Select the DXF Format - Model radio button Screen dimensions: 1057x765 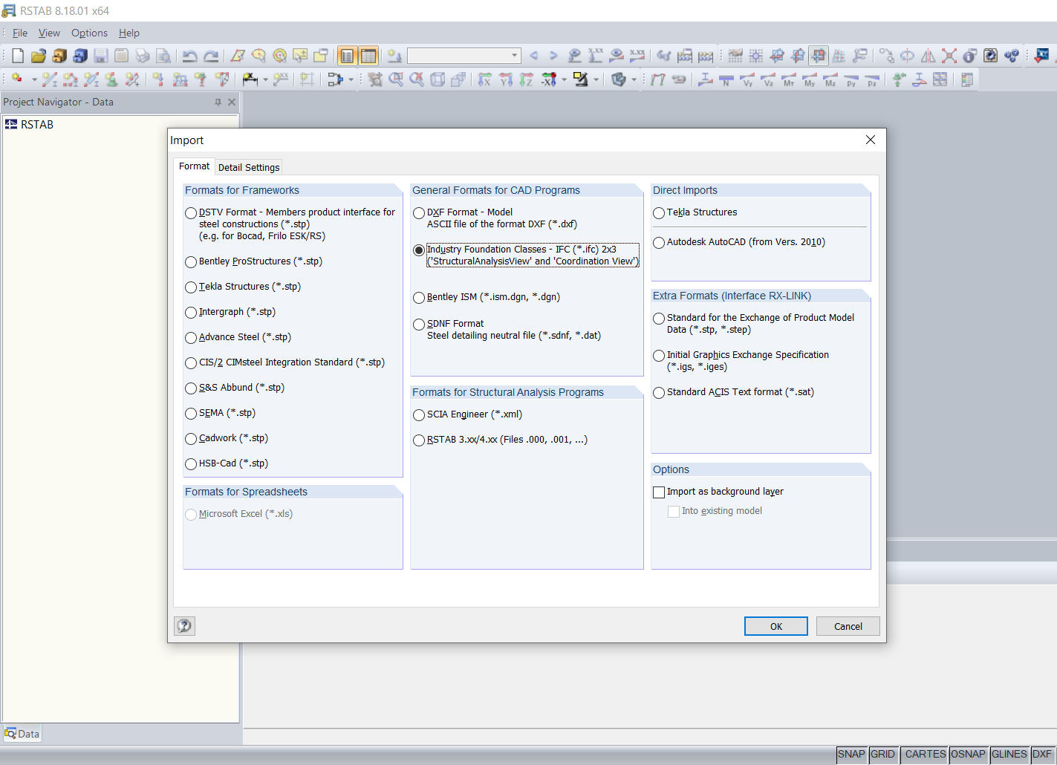pyautogui.click(x=419, y=212)
